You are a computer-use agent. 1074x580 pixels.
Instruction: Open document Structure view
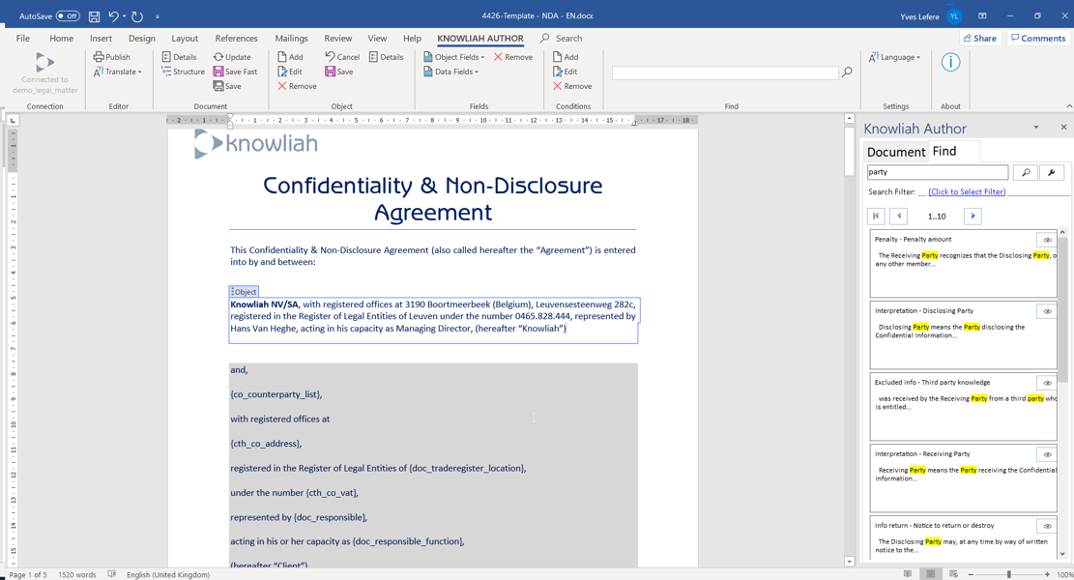(183, 72)
